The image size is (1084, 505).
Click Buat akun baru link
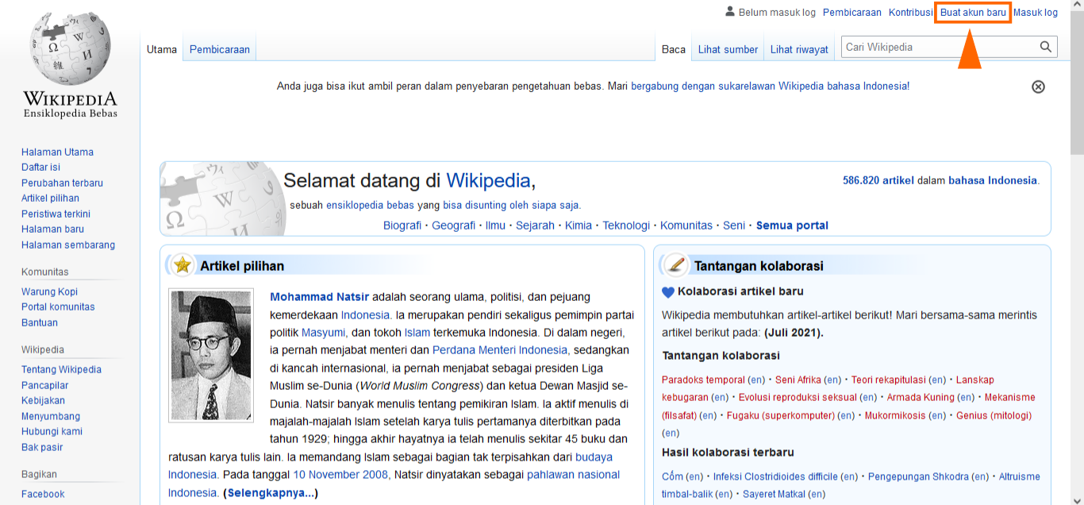[x=973, y=13]
